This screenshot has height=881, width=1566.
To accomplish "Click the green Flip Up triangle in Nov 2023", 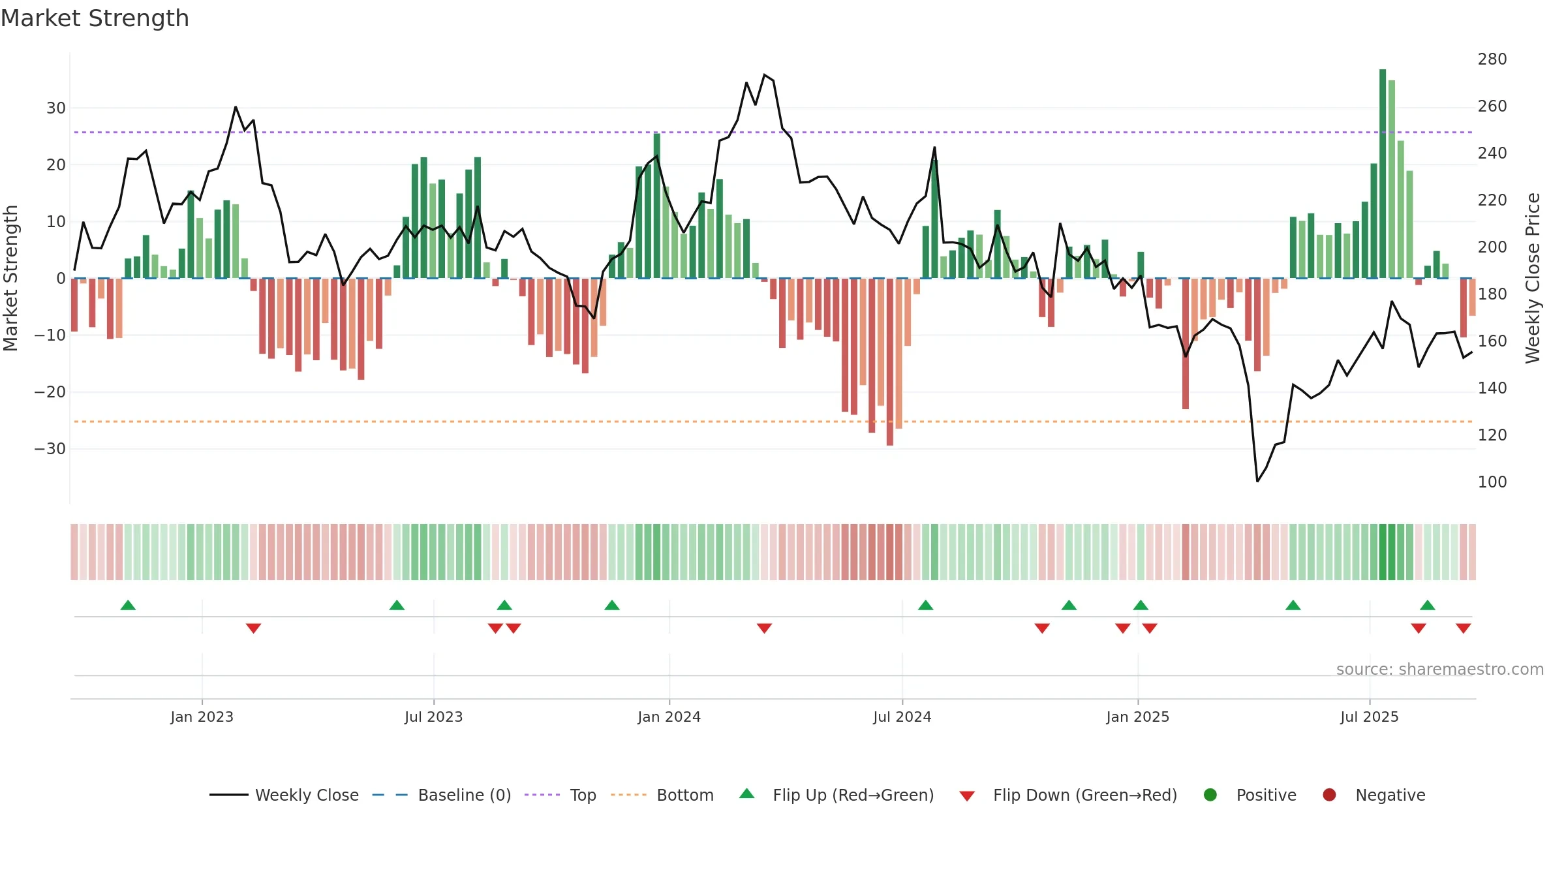I will click(612, 606).
